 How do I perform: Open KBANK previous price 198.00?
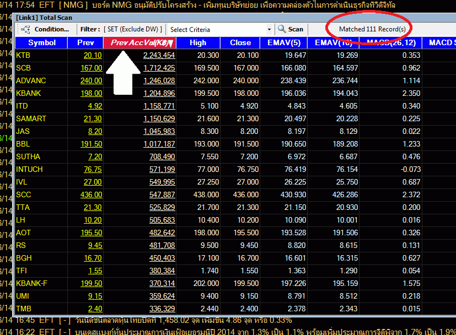[92, 93]
